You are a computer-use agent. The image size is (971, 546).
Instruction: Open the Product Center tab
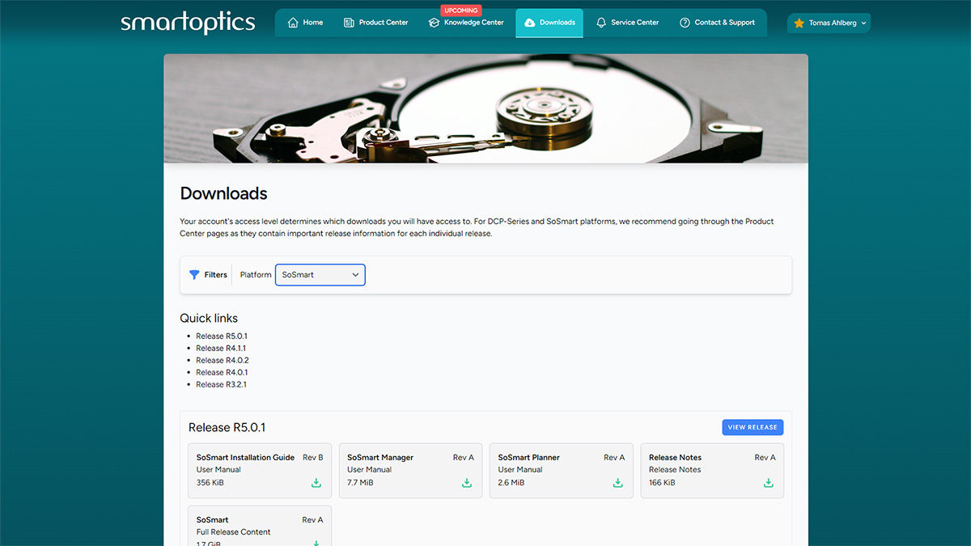[x=375, y=23]
